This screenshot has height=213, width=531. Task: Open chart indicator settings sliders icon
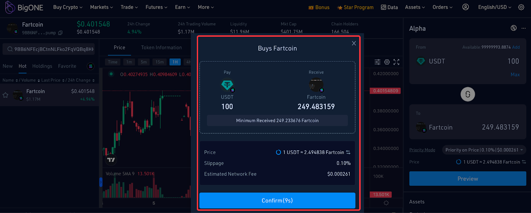pyautogui.click(x=377, y=62)
